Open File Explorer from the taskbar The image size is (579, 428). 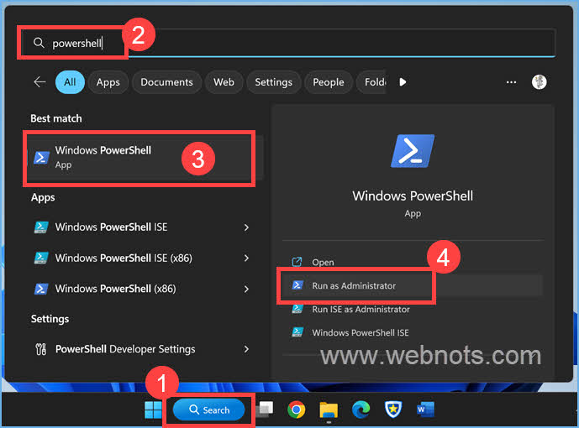click(329, 410)
